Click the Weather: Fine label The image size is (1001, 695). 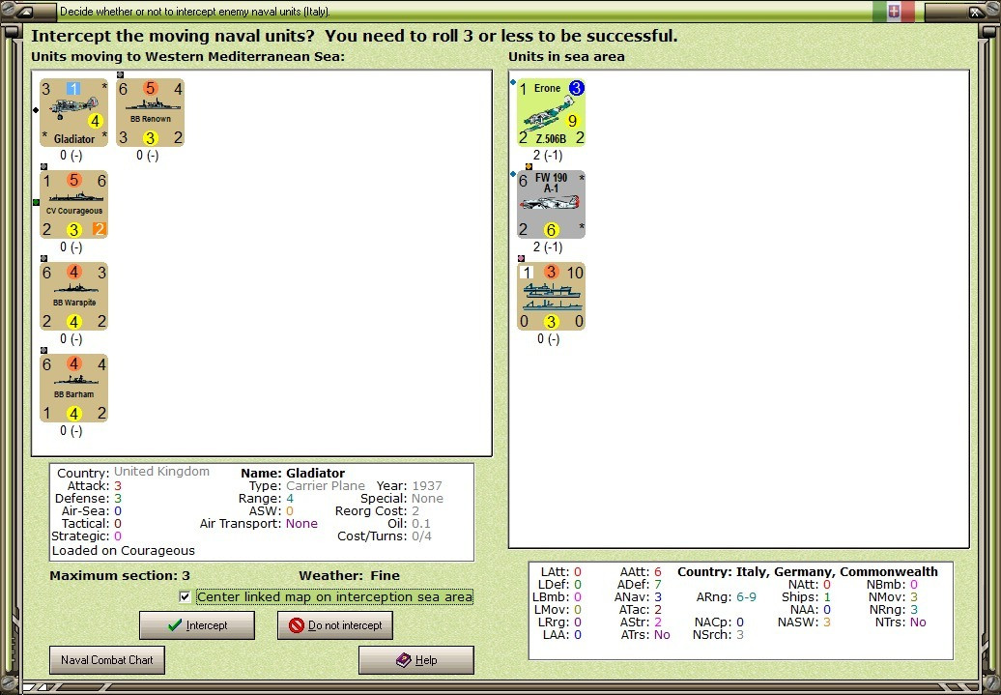349,575
